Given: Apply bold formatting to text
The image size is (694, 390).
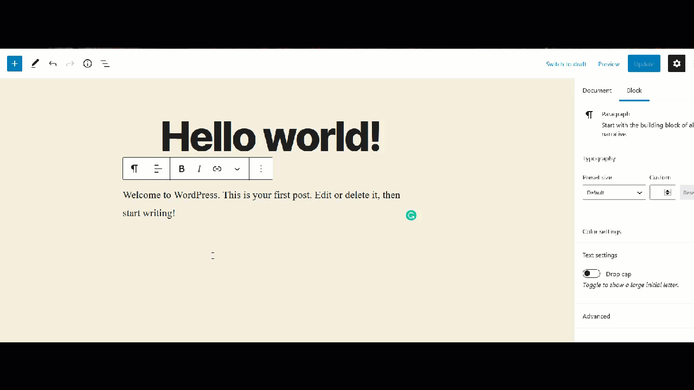Looking at the screenshot, I should click(182, 168).
